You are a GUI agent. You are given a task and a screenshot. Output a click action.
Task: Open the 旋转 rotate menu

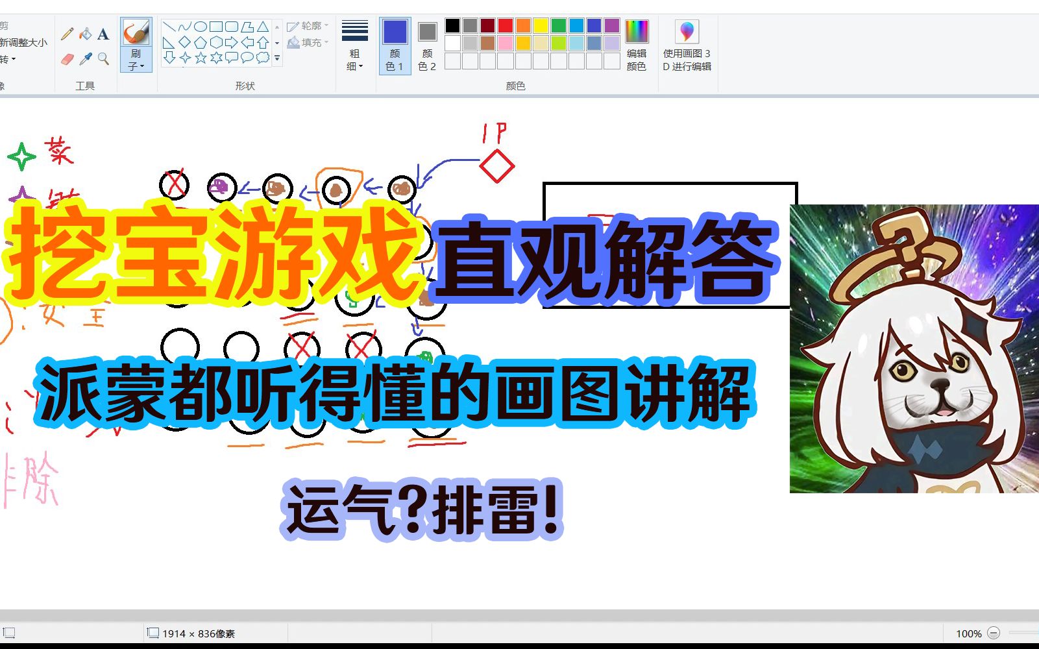11,59
